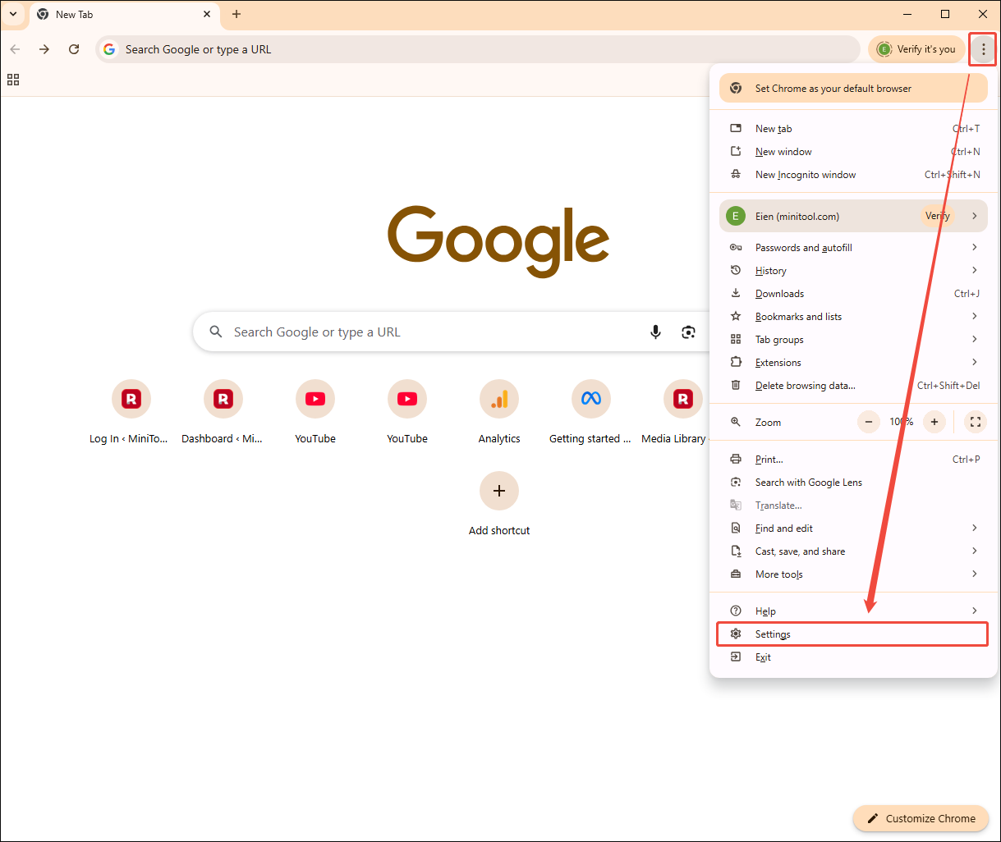Click the Customize Chrome button
The width and height of the screenshot is (1001, 842).
pyautogui.click(x=921, y=818)
